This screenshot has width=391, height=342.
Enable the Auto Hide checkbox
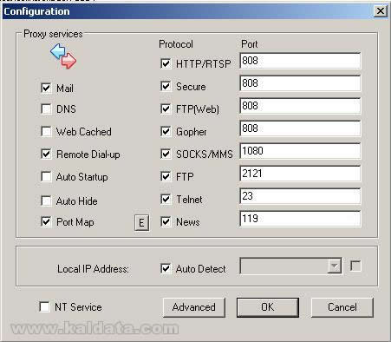pos(46,201)
